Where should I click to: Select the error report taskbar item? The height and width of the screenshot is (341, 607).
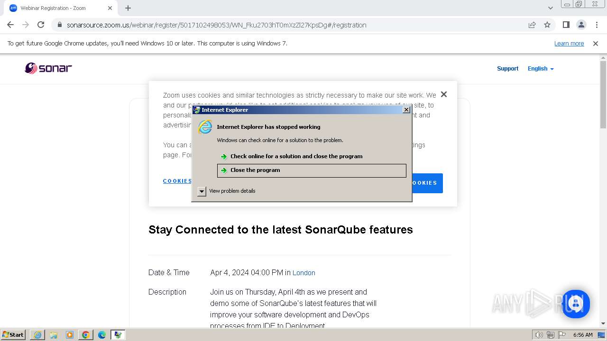click(118, 335)
